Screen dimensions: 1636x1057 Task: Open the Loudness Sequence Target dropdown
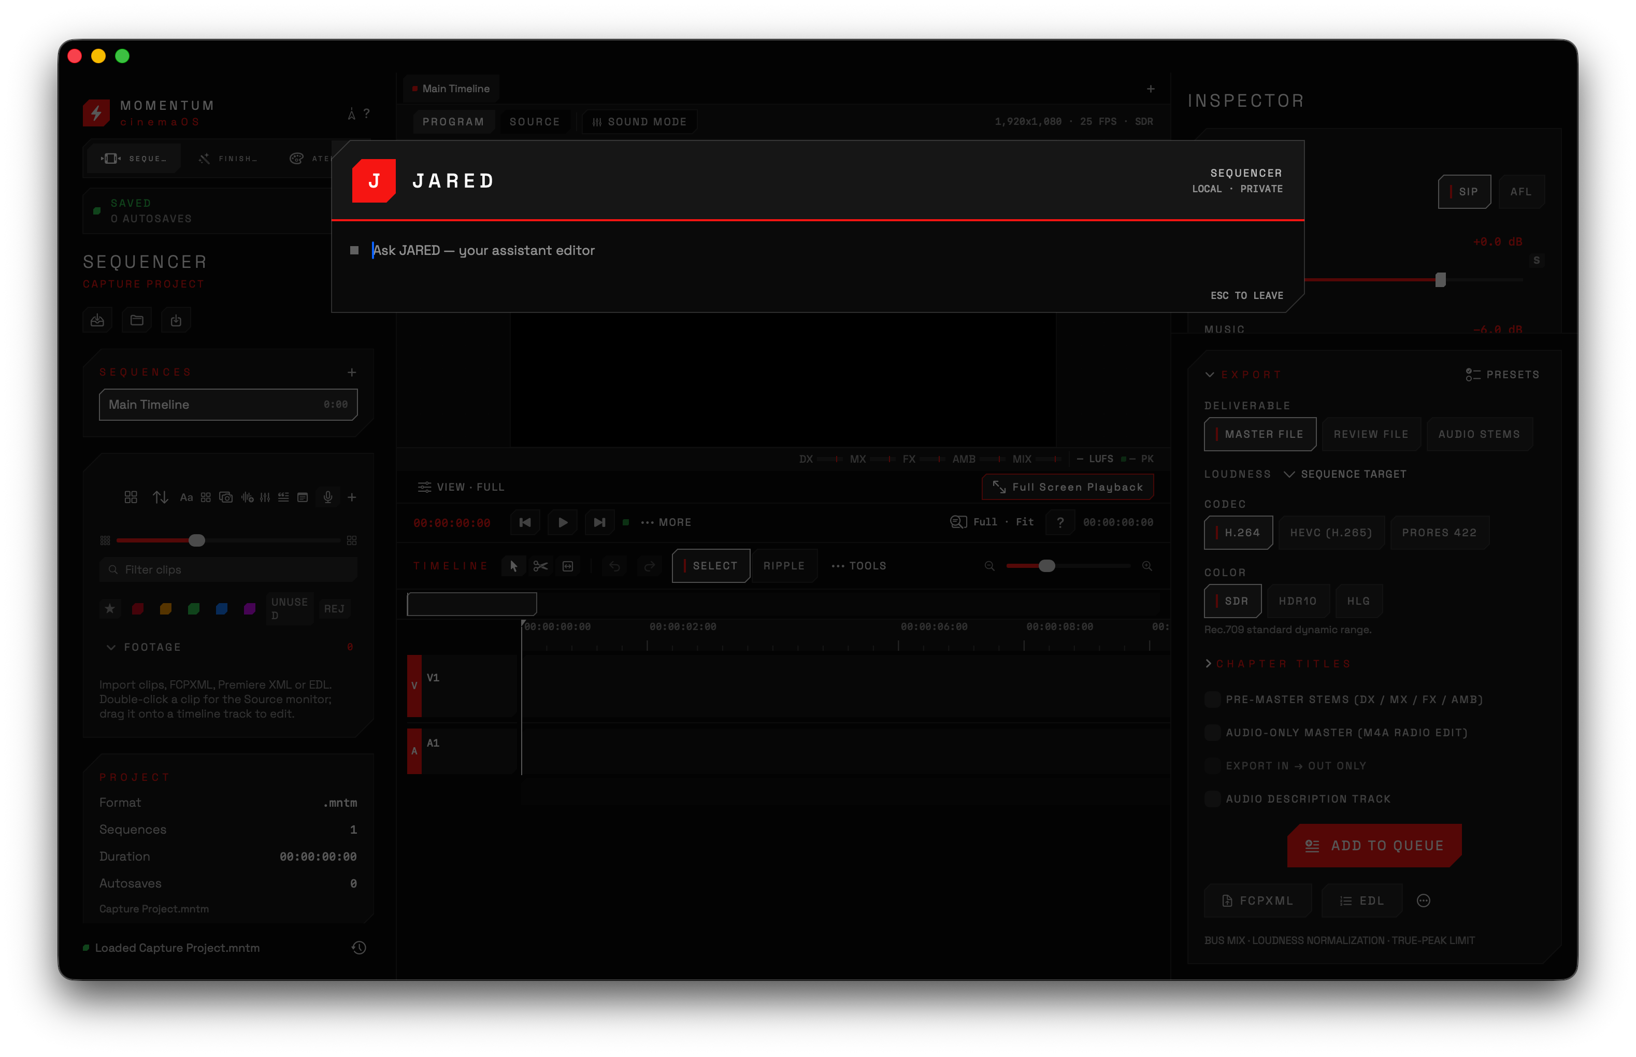point(1346,474)
